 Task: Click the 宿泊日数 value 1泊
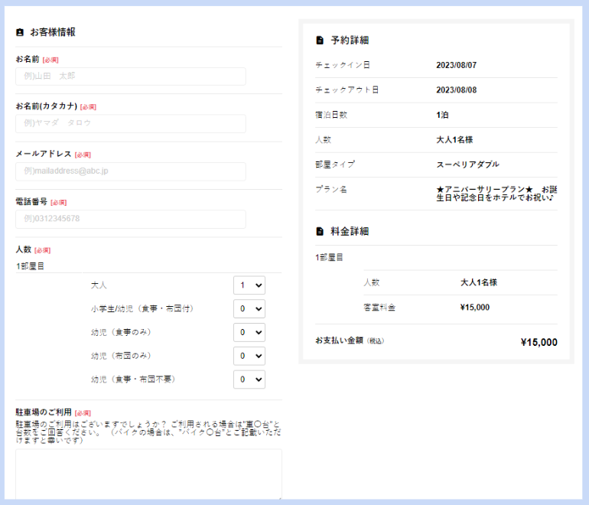pyautogui.click(x=443, y=115)
